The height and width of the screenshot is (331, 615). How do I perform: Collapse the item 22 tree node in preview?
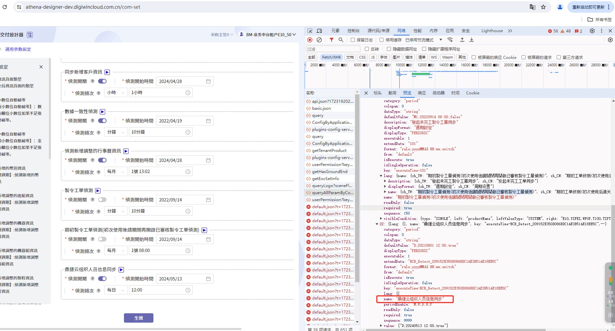point(377,224)
